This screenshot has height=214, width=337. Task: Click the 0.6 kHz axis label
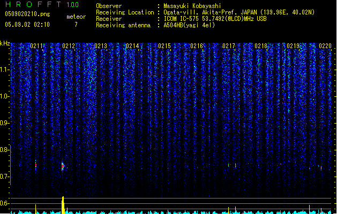[4, 203]
